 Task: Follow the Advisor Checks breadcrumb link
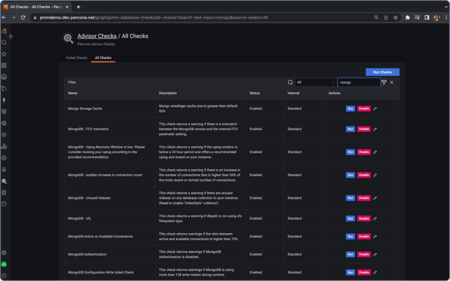[97, 36]
